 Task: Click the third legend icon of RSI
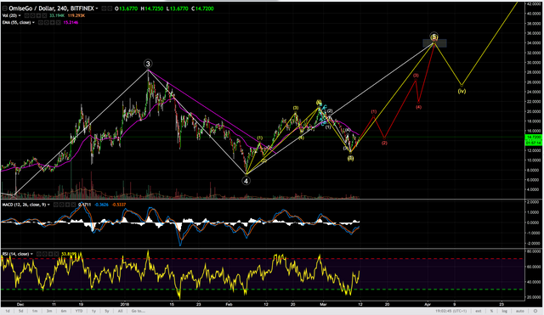click(x=51, y=254)
